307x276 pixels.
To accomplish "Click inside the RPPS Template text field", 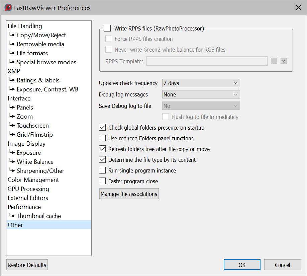I will tap(207, 61).
